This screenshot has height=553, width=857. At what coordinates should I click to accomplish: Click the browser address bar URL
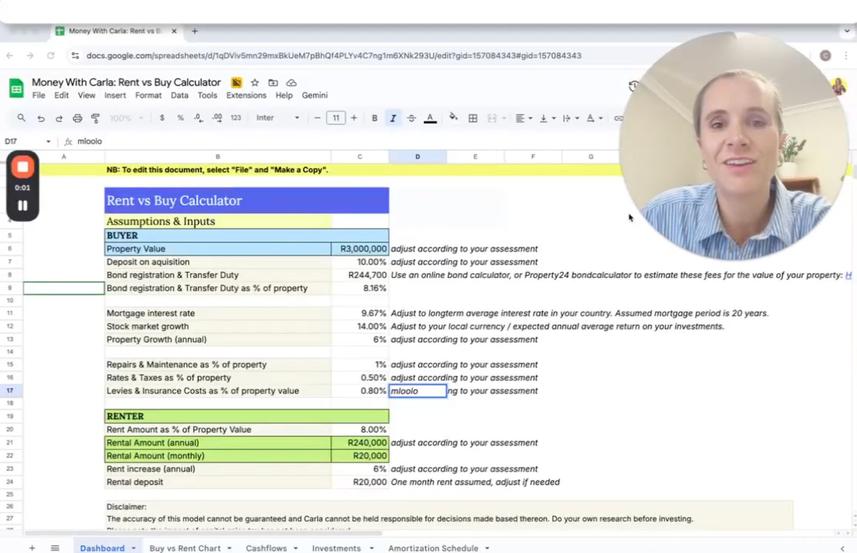(x=334, y=55)
